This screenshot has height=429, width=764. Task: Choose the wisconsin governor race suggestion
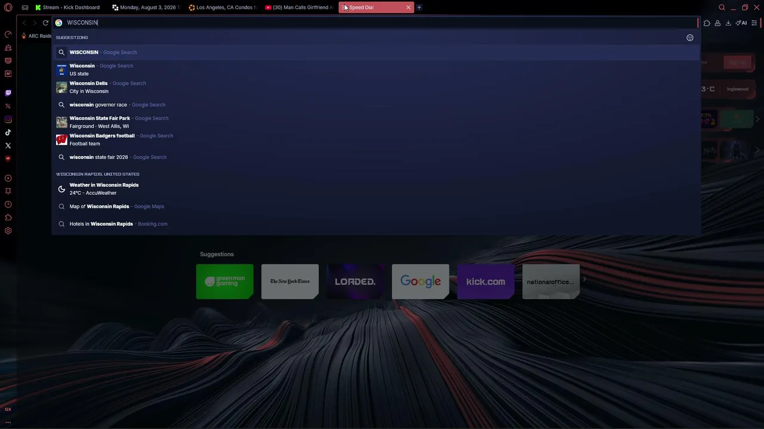pyautogui.click(x=376, y=105)
